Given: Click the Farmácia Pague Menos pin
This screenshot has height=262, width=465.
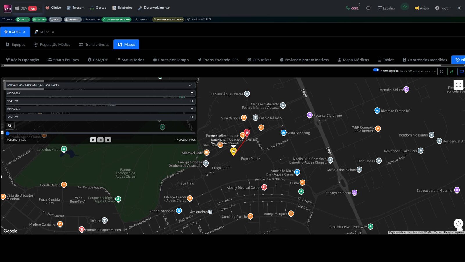Looking at the screenshot, I should coord(82,229).
